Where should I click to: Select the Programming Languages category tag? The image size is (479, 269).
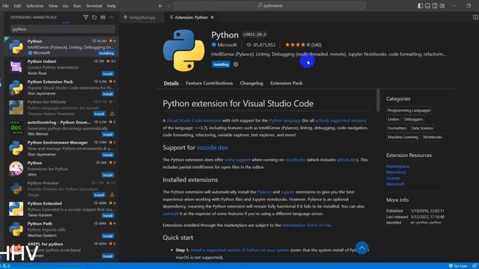click(409, 111)
